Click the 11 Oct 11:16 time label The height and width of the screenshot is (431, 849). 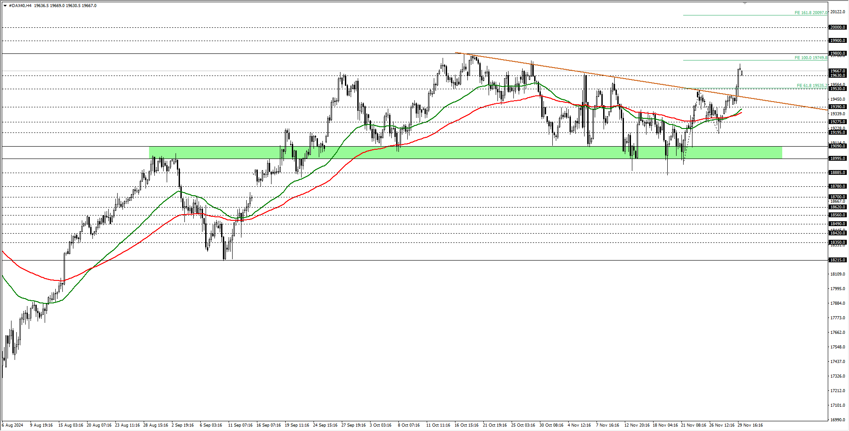pos(438,425)
